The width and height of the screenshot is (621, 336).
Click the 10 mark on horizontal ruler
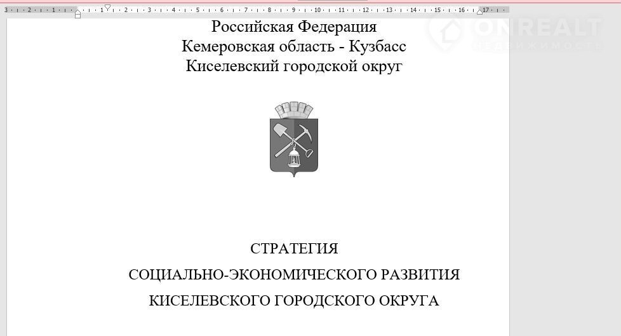click(317, 10)
